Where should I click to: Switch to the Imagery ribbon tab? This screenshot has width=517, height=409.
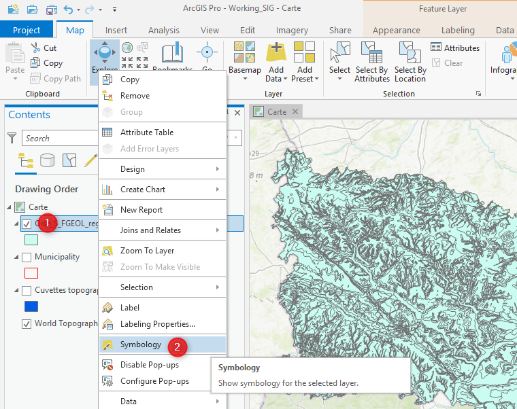[292, 31]
